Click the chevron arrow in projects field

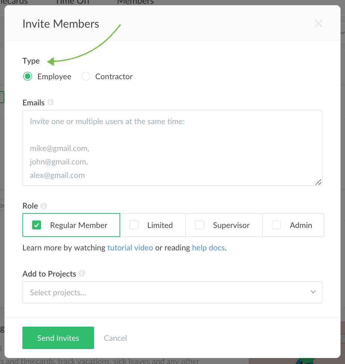tap(313, 292)
